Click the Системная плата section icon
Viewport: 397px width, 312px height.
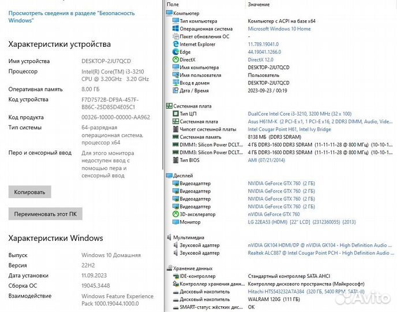169,106
